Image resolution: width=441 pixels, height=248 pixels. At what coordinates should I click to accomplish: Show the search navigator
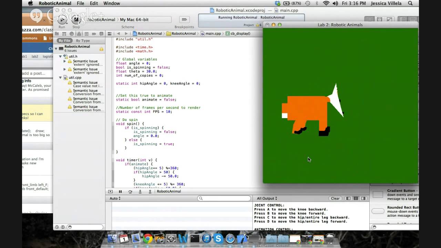(x=72, y=34)
